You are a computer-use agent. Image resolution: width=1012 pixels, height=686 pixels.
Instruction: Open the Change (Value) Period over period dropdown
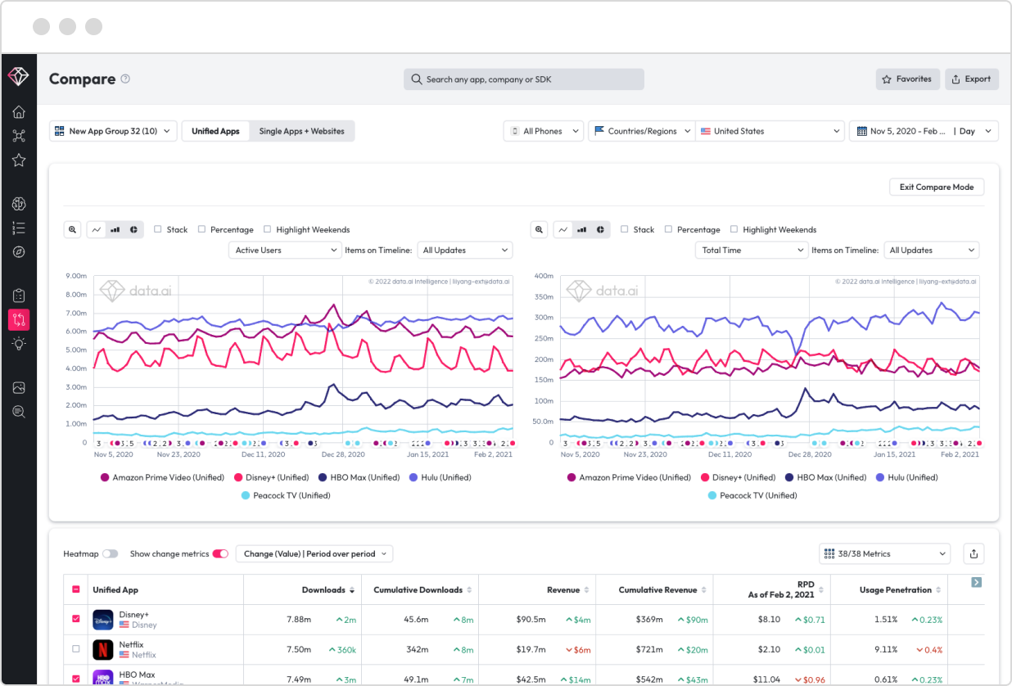(x=314, y=554)
